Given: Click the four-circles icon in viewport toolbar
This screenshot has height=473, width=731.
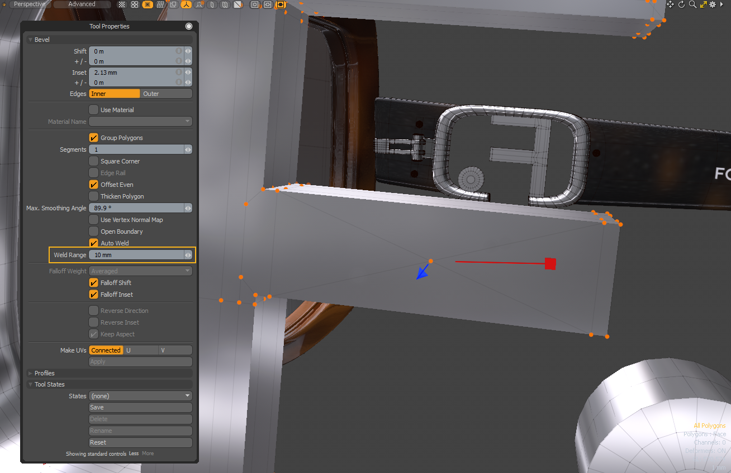Looking at the screenshot, I should click(135, 4).
